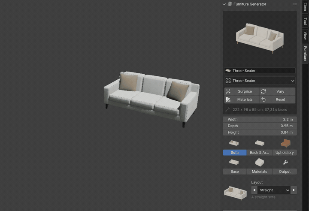Select the Materials section tab
The width and height of the screenshot is (309, 211).
click(259, 172)
